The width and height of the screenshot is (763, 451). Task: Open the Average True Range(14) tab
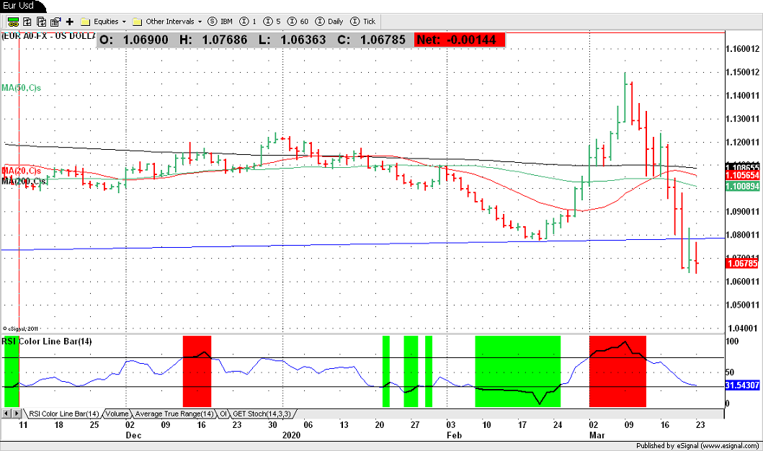coord(174,414)
